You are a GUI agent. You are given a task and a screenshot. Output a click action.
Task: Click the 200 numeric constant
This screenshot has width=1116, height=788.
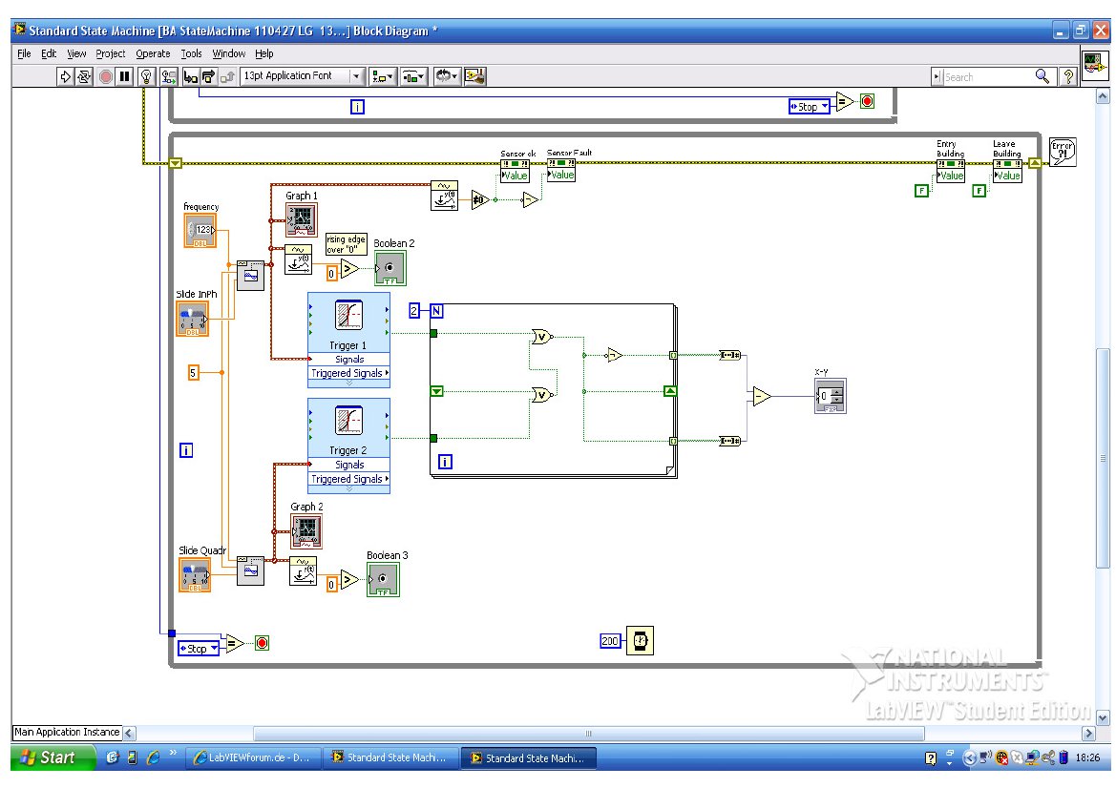click(x=610, y=641)
